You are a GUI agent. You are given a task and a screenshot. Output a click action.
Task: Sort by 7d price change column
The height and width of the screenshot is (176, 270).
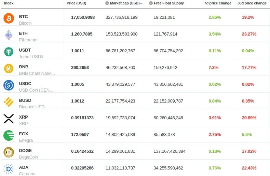(x=218, y=3)
